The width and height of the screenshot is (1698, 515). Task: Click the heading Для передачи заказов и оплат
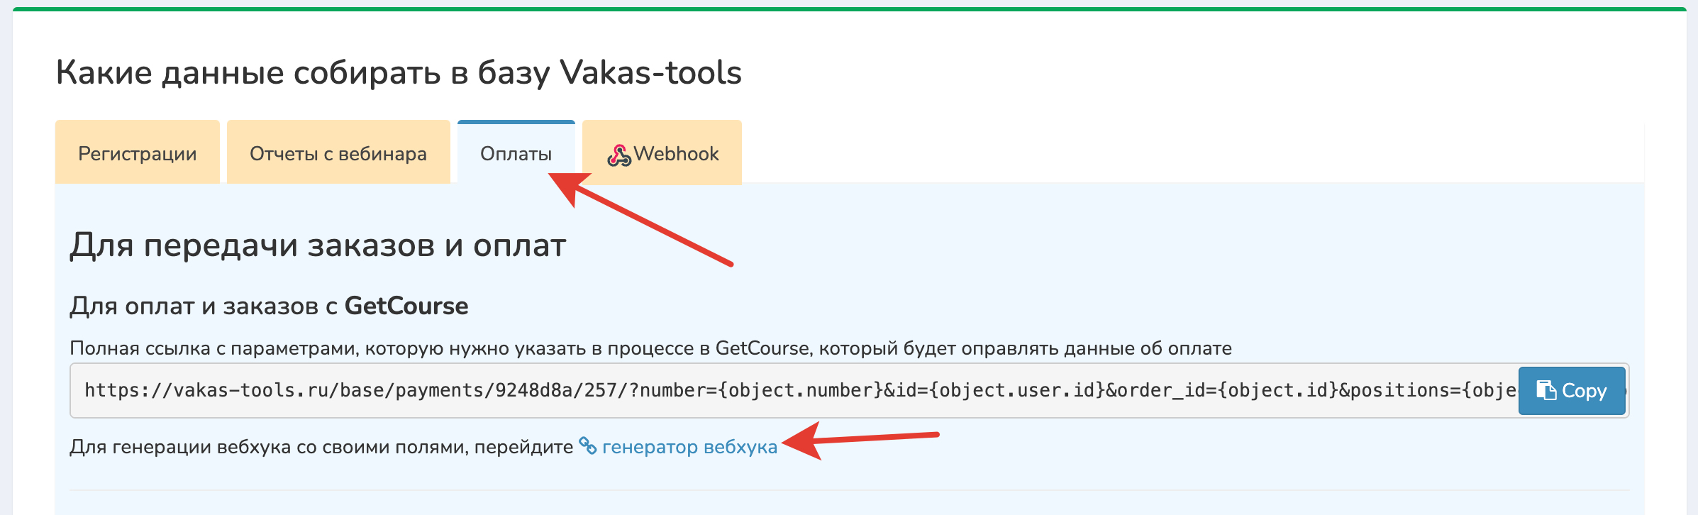(317, 245)
